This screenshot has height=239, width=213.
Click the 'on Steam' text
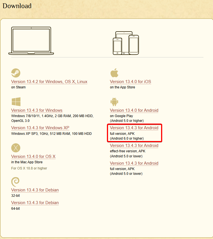click(x=19, y=87)
